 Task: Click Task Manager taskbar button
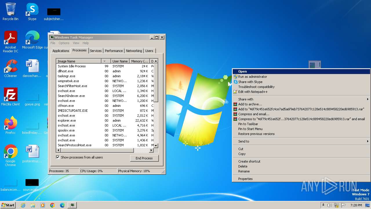[x=72, y=205]
